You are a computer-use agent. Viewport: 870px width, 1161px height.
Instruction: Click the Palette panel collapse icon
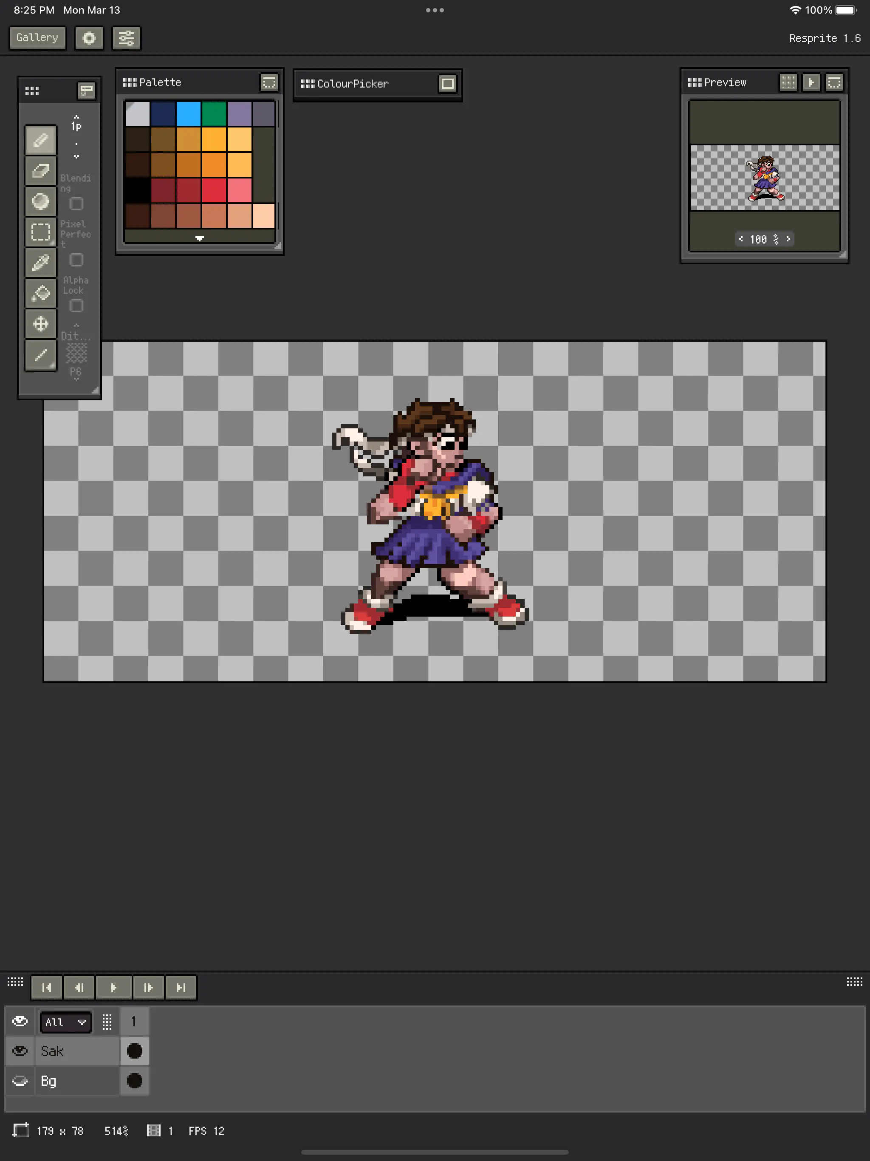coord(268,82)
